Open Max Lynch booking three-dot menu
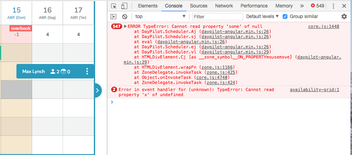Image resolution: width=352 pixels, height=155 pixels. (87, 71)
